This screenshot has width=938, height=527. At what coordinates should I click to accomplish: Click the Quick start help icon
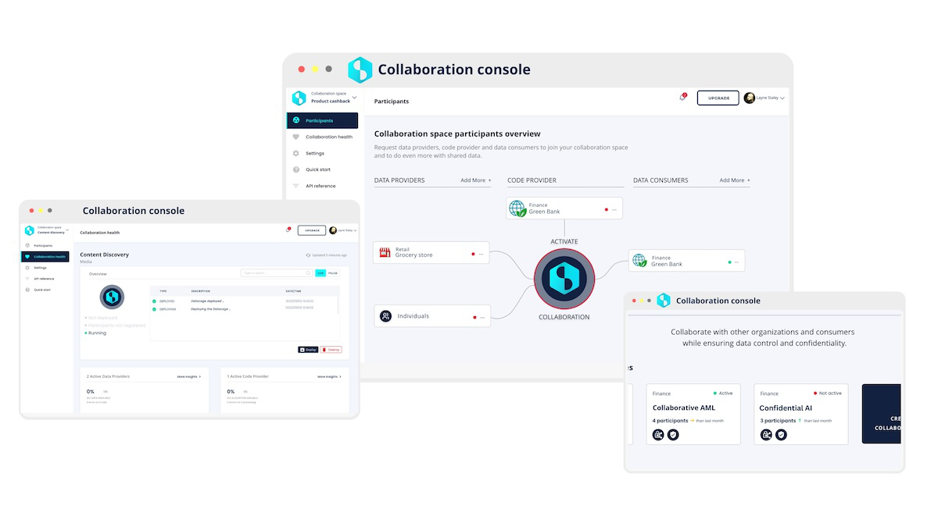coord(295,169)
